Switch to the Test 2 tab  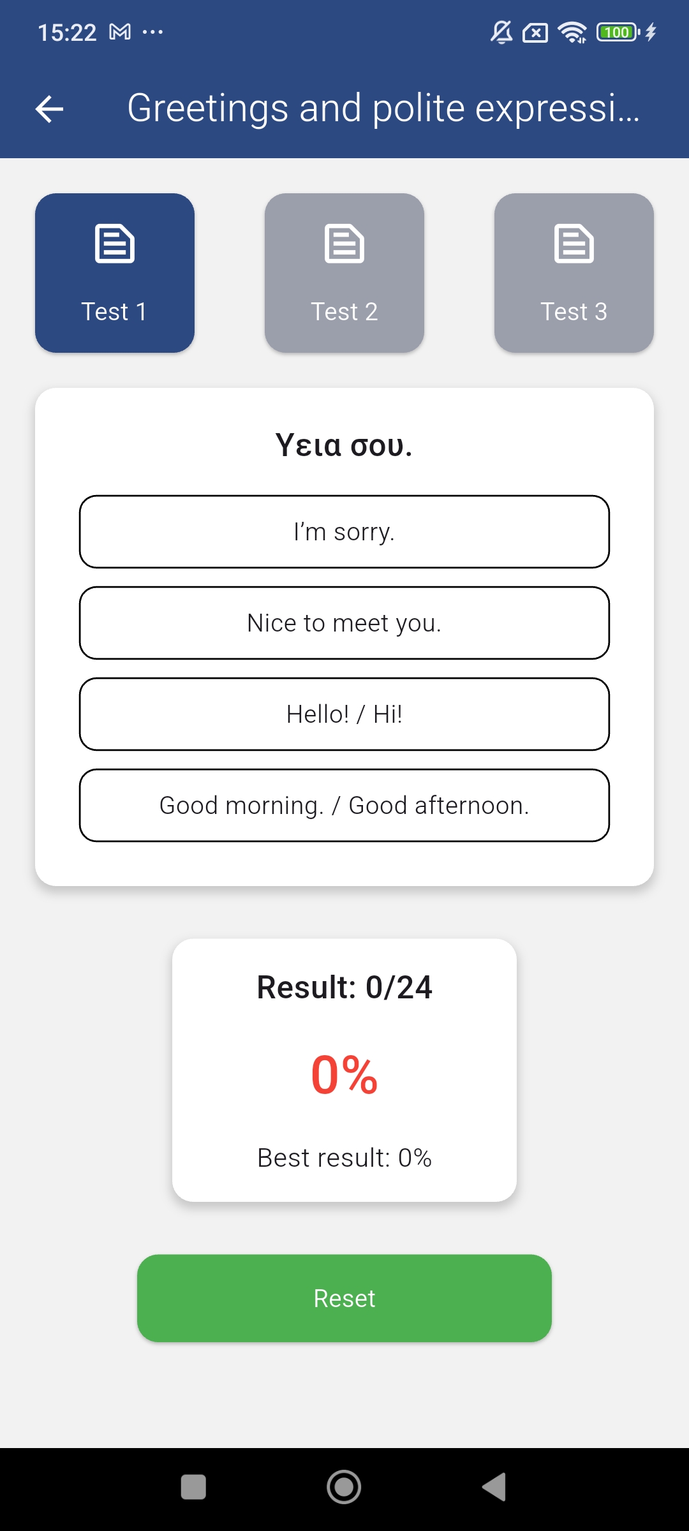(x=344, y=273)
